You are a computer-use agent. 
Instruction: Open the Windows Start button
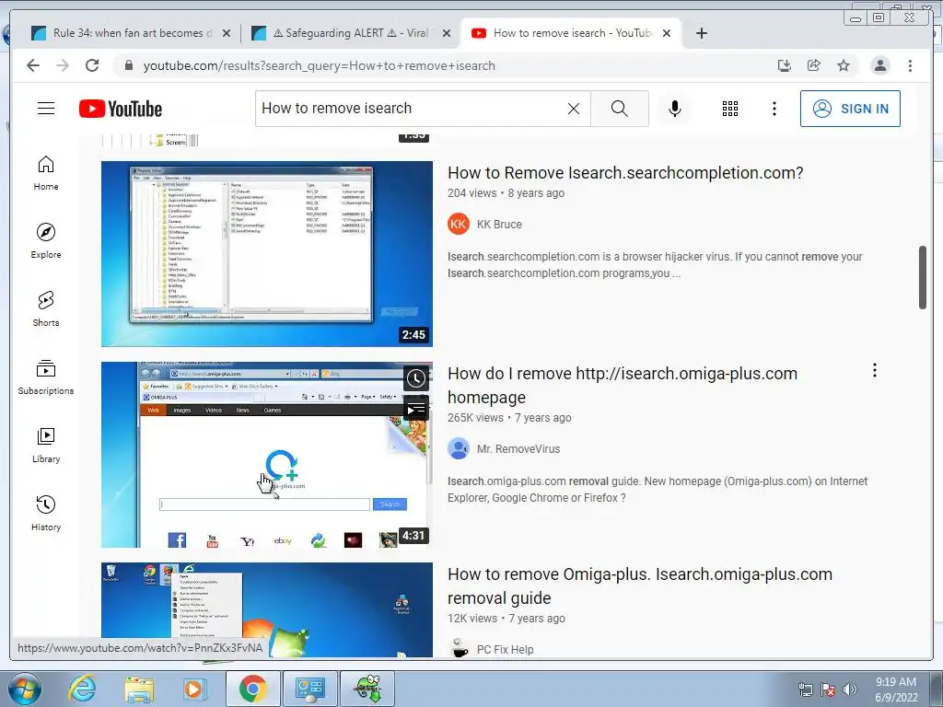(24, 689)
